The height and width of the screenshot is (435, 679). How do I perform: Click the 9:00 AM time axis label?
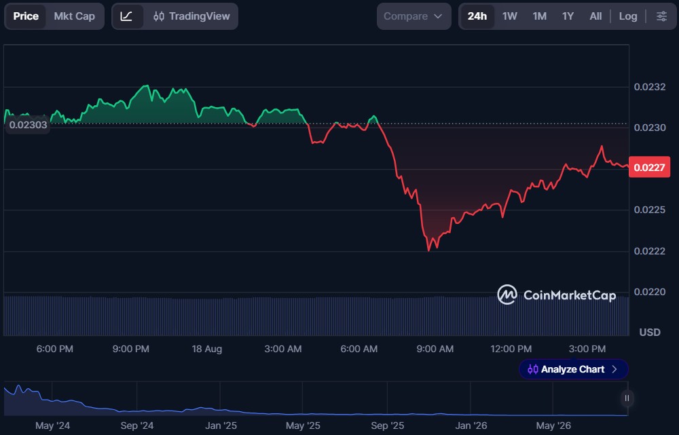pos(435,349)
